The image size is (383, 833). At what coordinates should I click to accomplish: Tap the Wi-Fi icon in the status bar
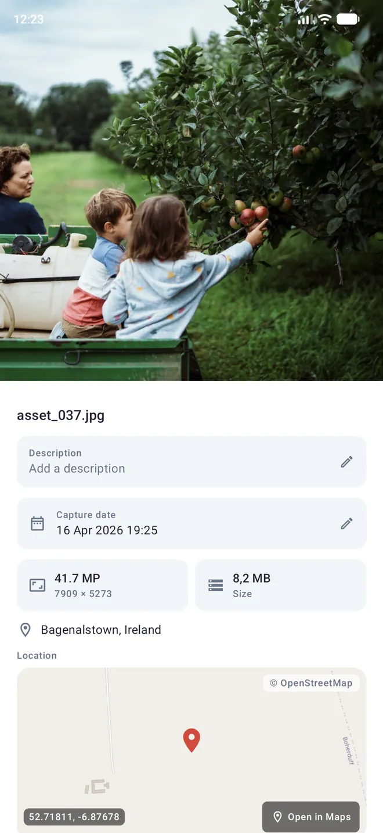(x=325, y=19)
